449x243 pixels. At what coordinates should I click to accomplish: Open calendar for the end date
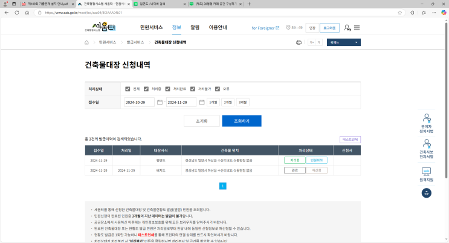[202, 102]
